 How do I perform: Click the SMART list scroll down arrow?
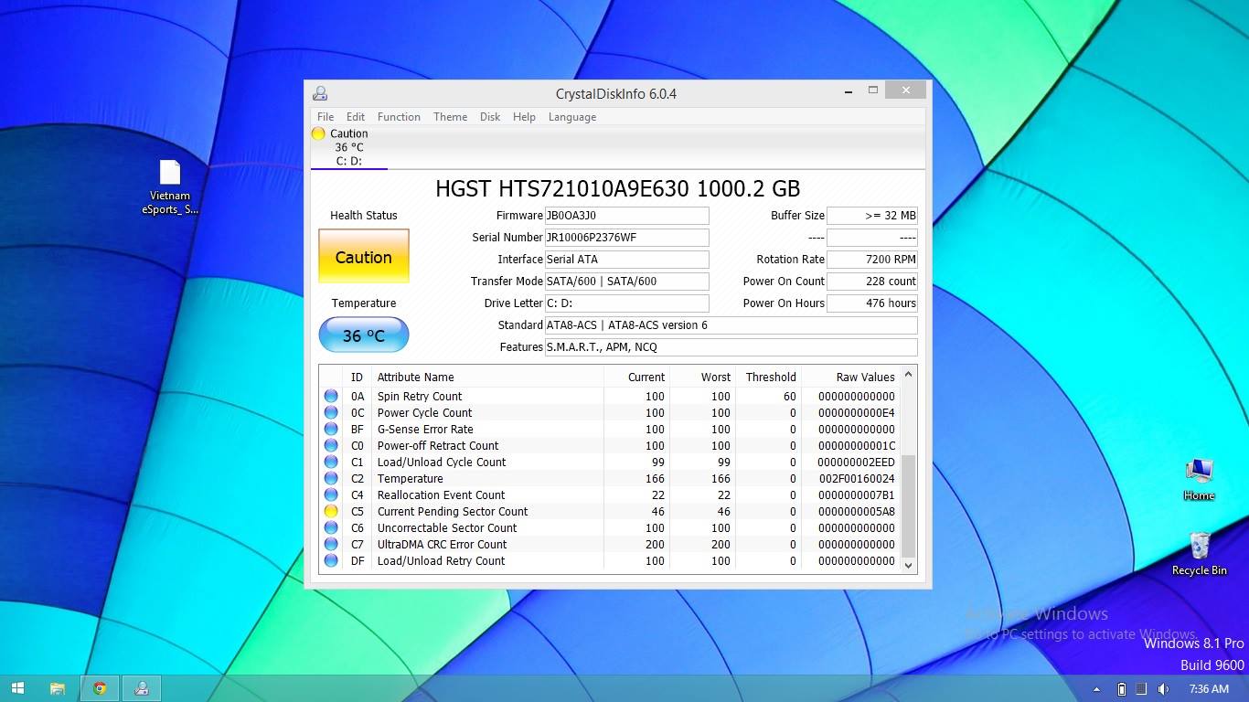tap(908, 565)
